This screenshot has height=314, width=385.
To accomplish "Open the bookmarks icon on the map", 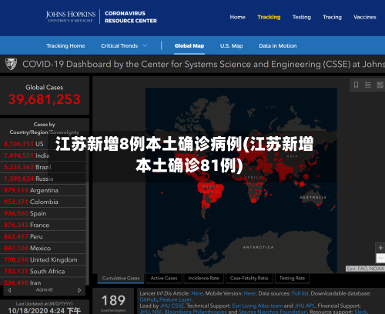I will [x=356, y=85].
